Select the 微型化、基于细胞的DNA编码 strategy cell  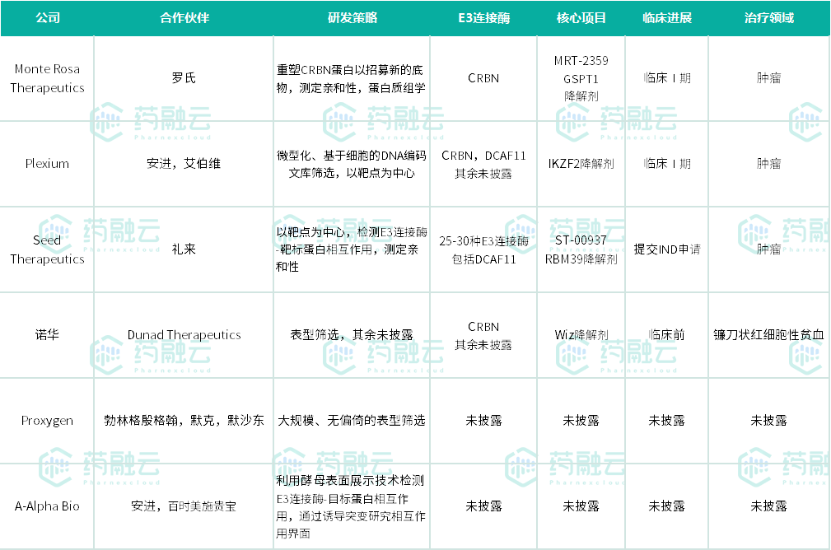[x=352, y=164]
